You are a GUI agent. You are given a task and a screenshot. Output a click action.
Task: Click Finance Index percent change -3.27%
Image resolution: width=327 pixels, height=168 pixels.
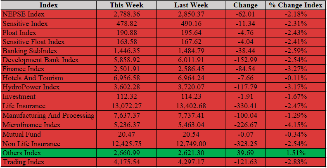[x=296, y=69]
